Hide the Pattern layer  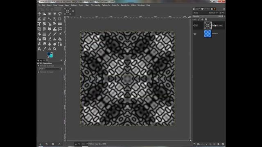tap(195, 33)
